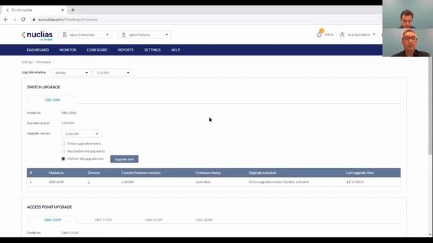
Task: Select Reschedule the upgrade to option
Action: click(63, 151)
